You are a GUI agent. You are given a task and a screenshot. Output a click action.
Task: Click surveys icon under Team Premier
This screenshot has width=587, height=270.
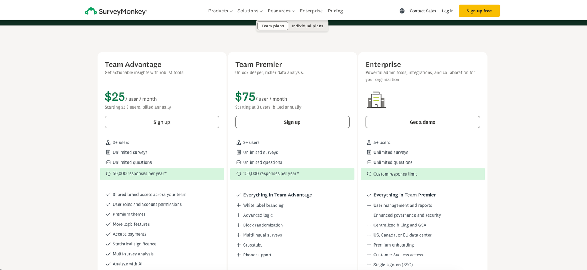click(x=238, y=153)
